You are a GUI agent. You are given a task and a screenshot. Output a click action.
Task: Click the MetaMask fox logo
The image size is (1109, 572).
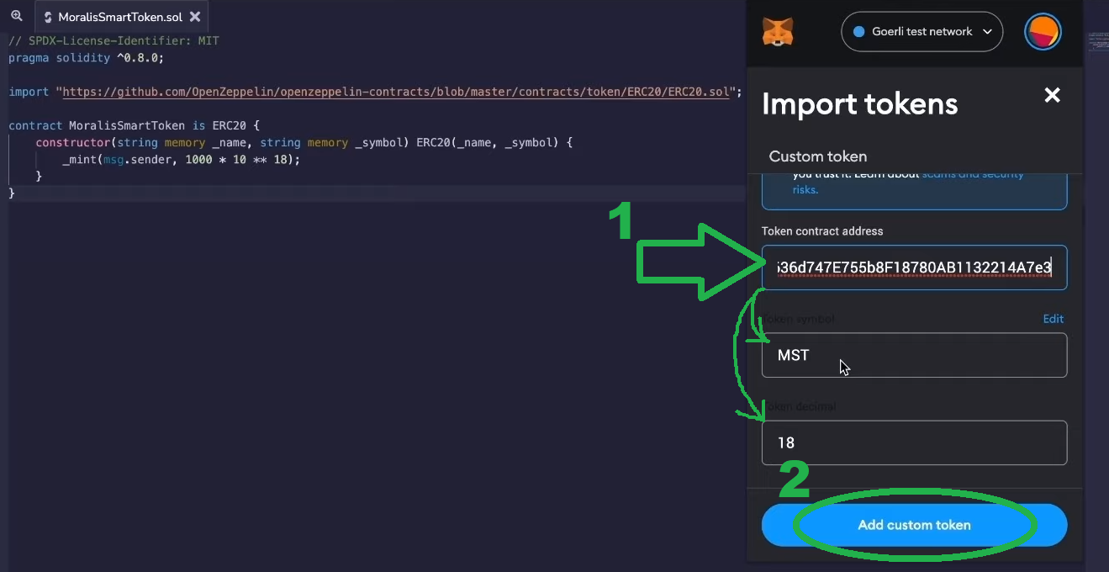point(778,32)
